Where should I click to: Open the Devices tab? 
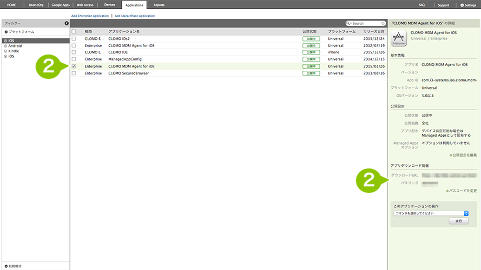[x=109, y=5]
